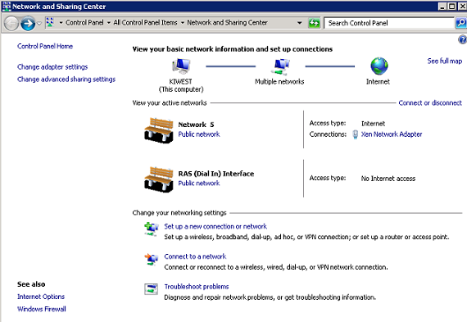
Task: Open Troubleshoot problems link
Action: (x=197, y=287)
